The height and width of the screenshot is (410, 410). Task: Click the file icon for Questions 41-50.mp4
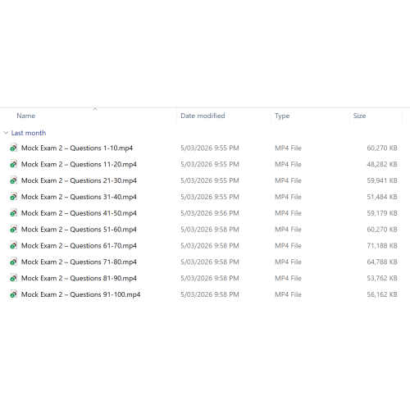click(x=13, y=213)
